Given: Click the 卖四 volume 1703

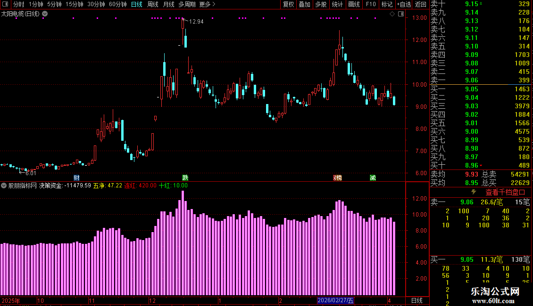Looking at the screenshot, I should pos(522,55).
